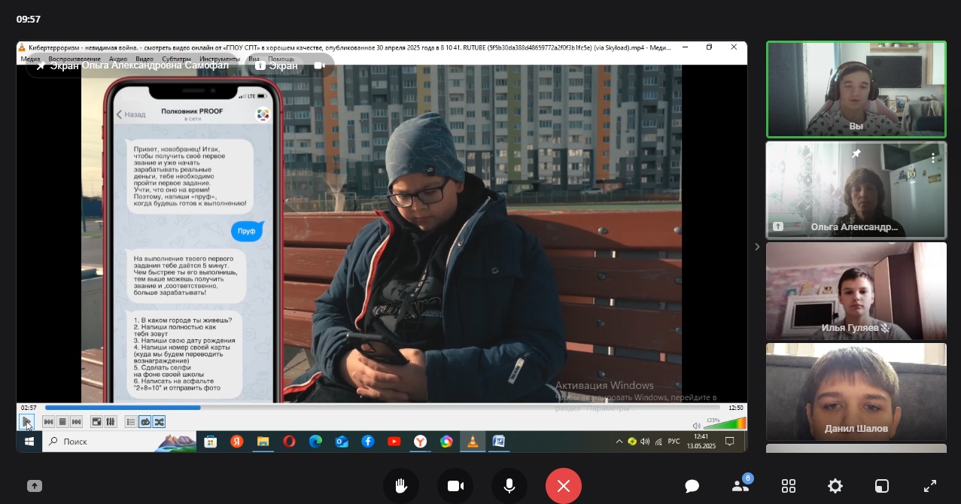The width and height of the screenshot is (961, 504).
Task: Open Microsoft Store from shared taskbar
Action: tap(211, 442)
